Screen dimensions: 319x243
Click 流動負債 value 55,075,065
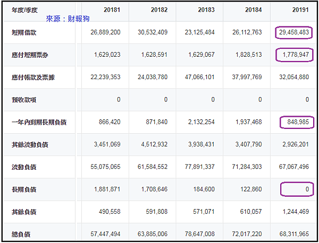coord(105,167)
